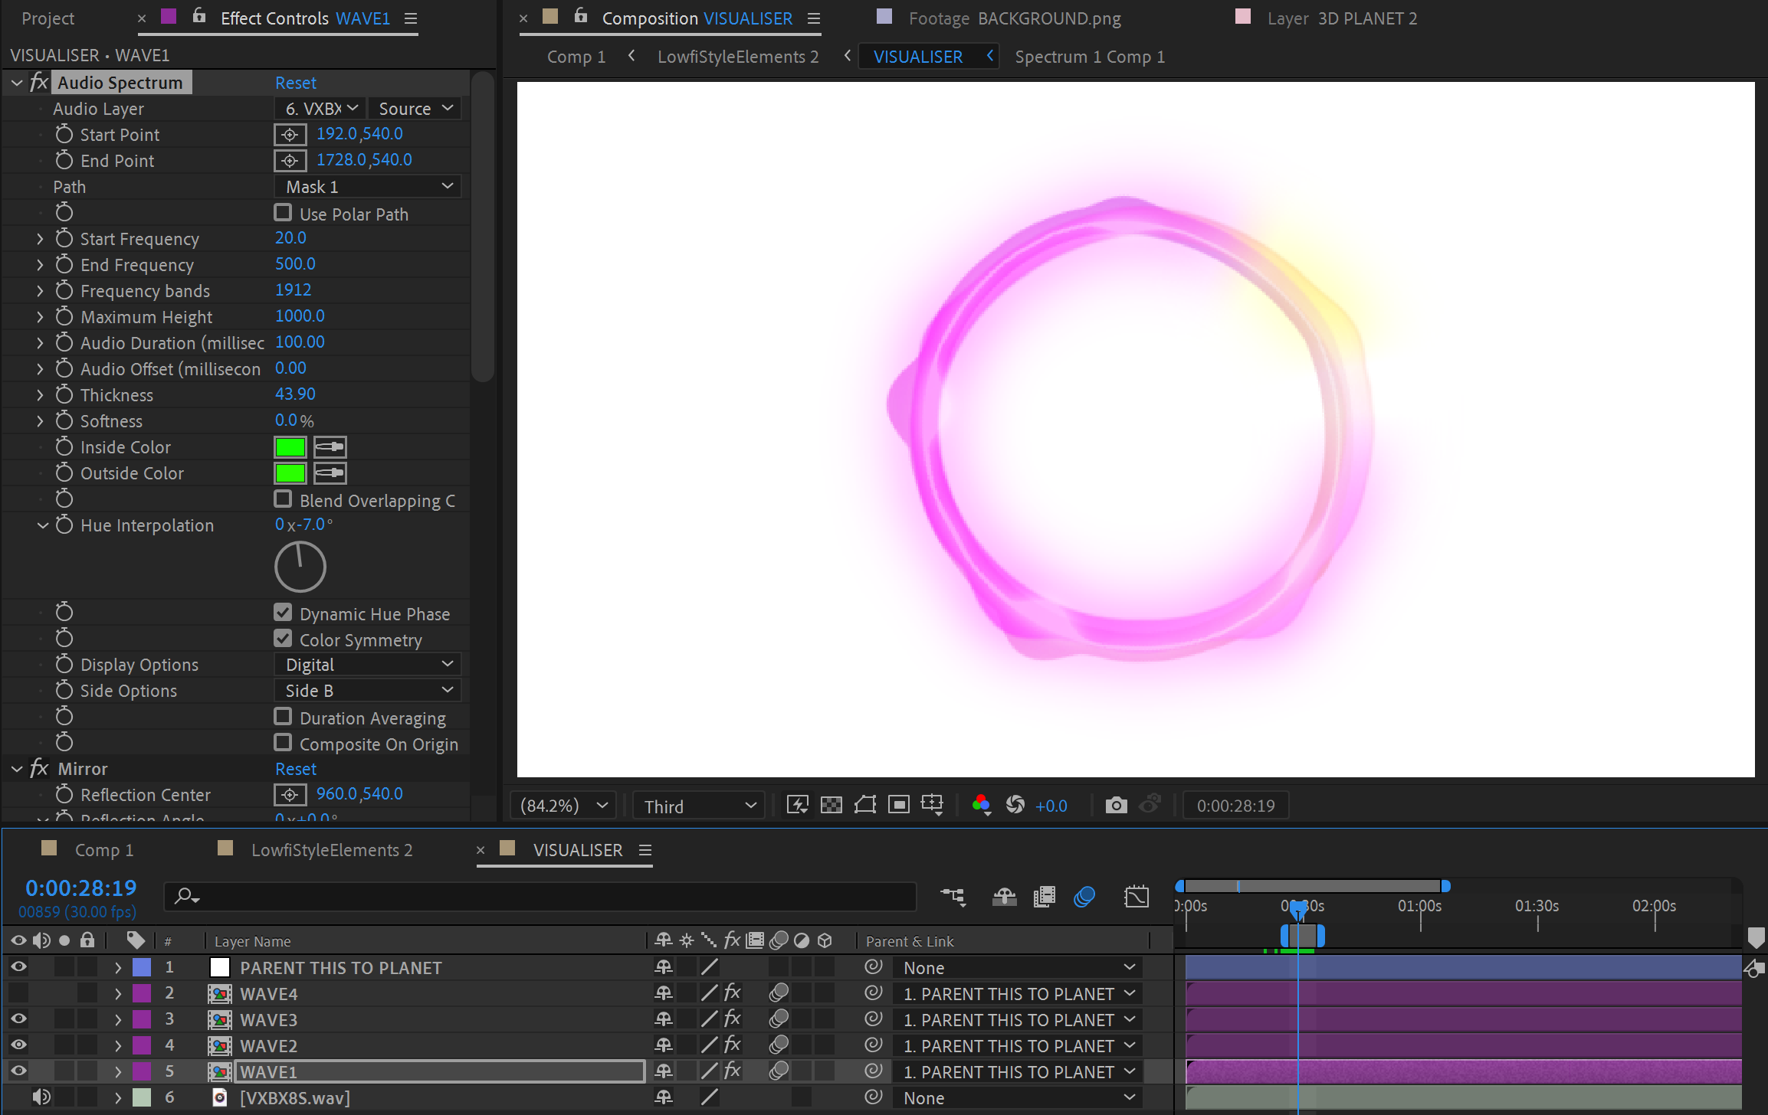The height and width of the screenshot is (1115, 1768).
Task: Enable the Use Polar Path checkbox
Action: coord(283,212)
